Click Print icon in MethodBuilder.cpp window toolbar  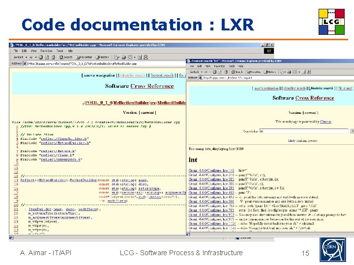124,57
